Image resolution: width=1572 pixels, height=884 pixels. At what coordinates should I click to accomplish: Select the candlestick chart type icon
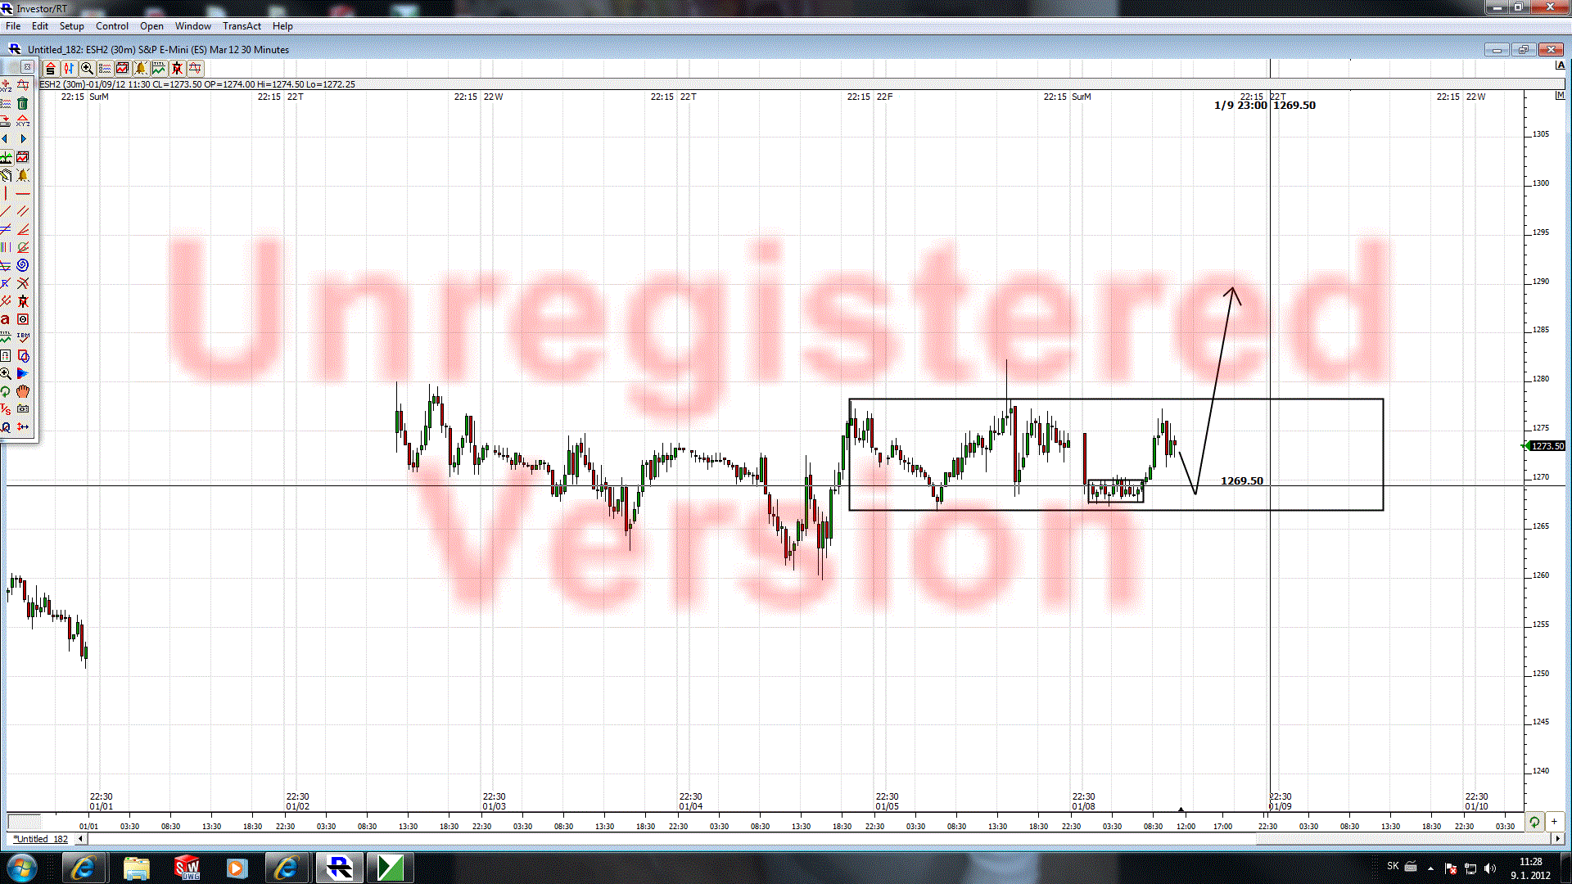(x=69, y=69)
